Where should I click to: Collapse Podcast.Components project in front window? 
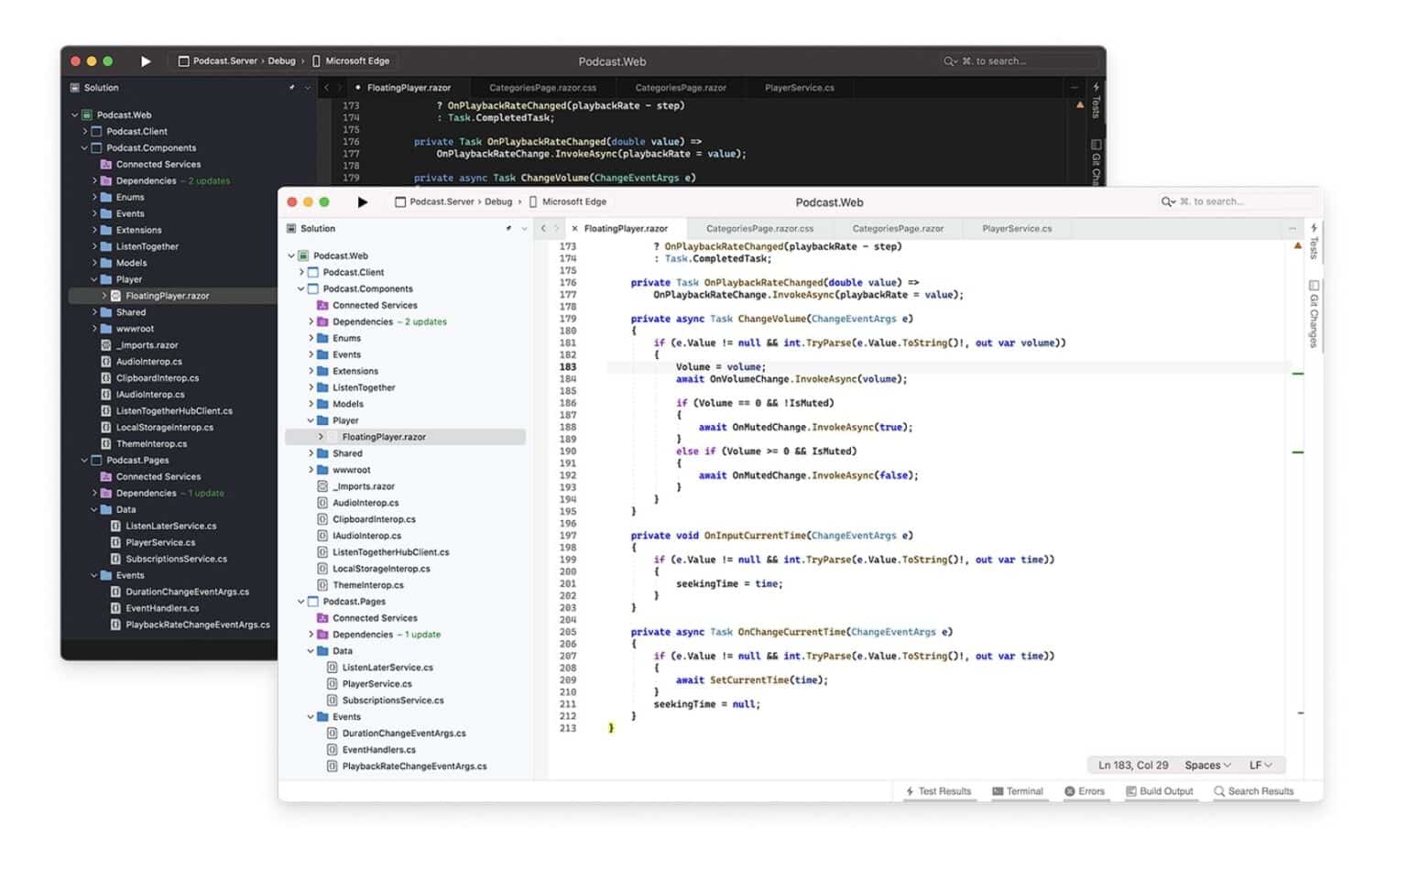(x=301, y=289)
